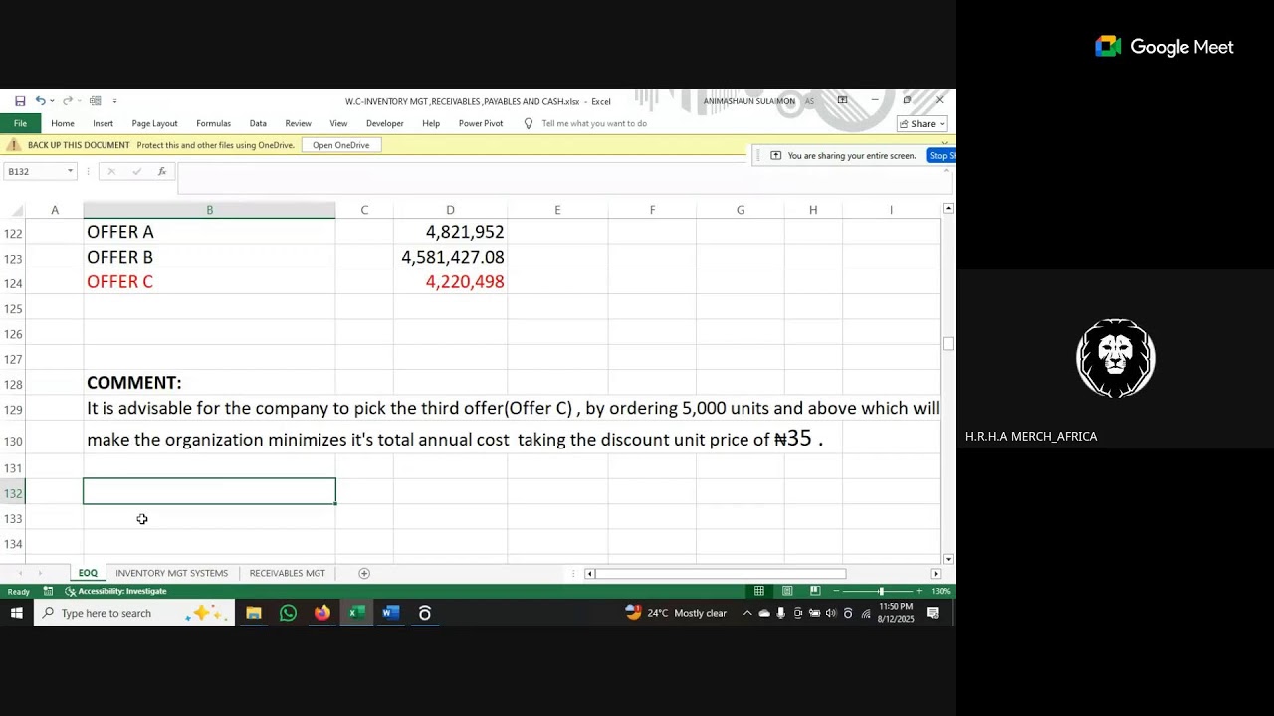The image size is (1274, 716).
Task: Click the next sheet navigation arrow
Action: 40,573
